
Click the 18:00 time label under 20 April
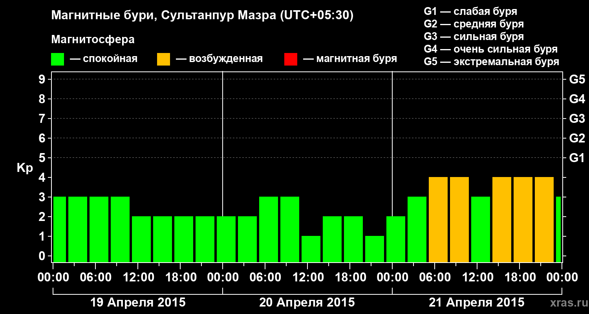[x=350, y=277]
